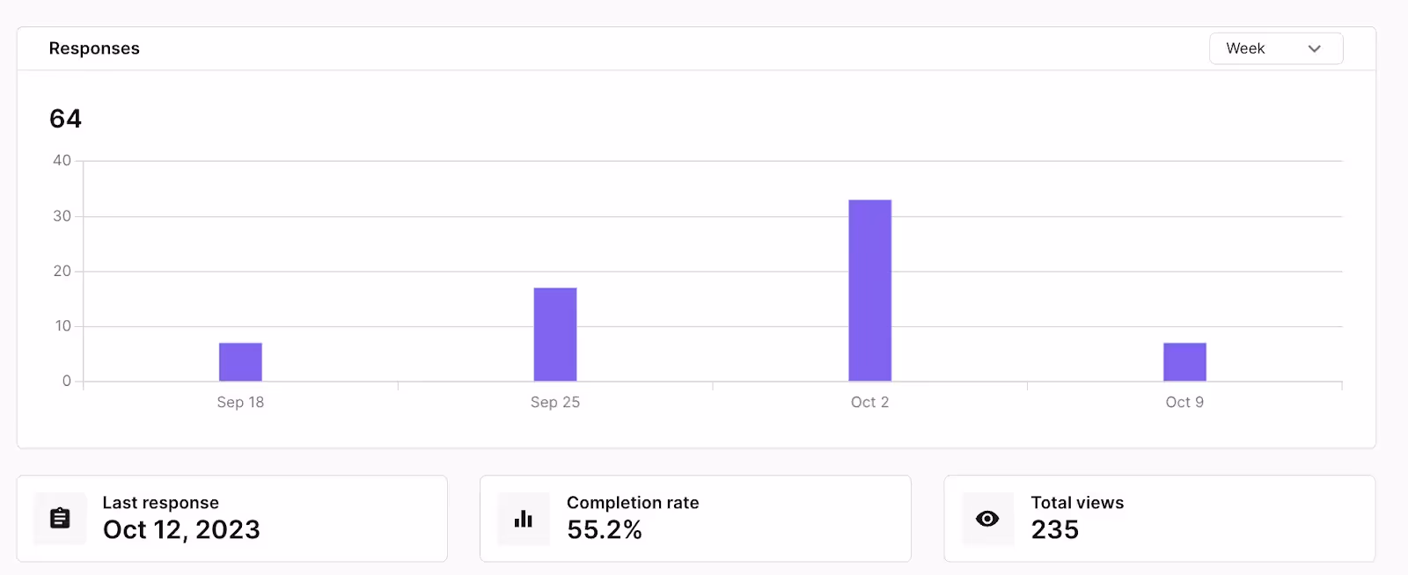Viewport: 1408px width, 575px height.
Task: Click the clipboard icon in Last response card
Action: coord(60,519)
